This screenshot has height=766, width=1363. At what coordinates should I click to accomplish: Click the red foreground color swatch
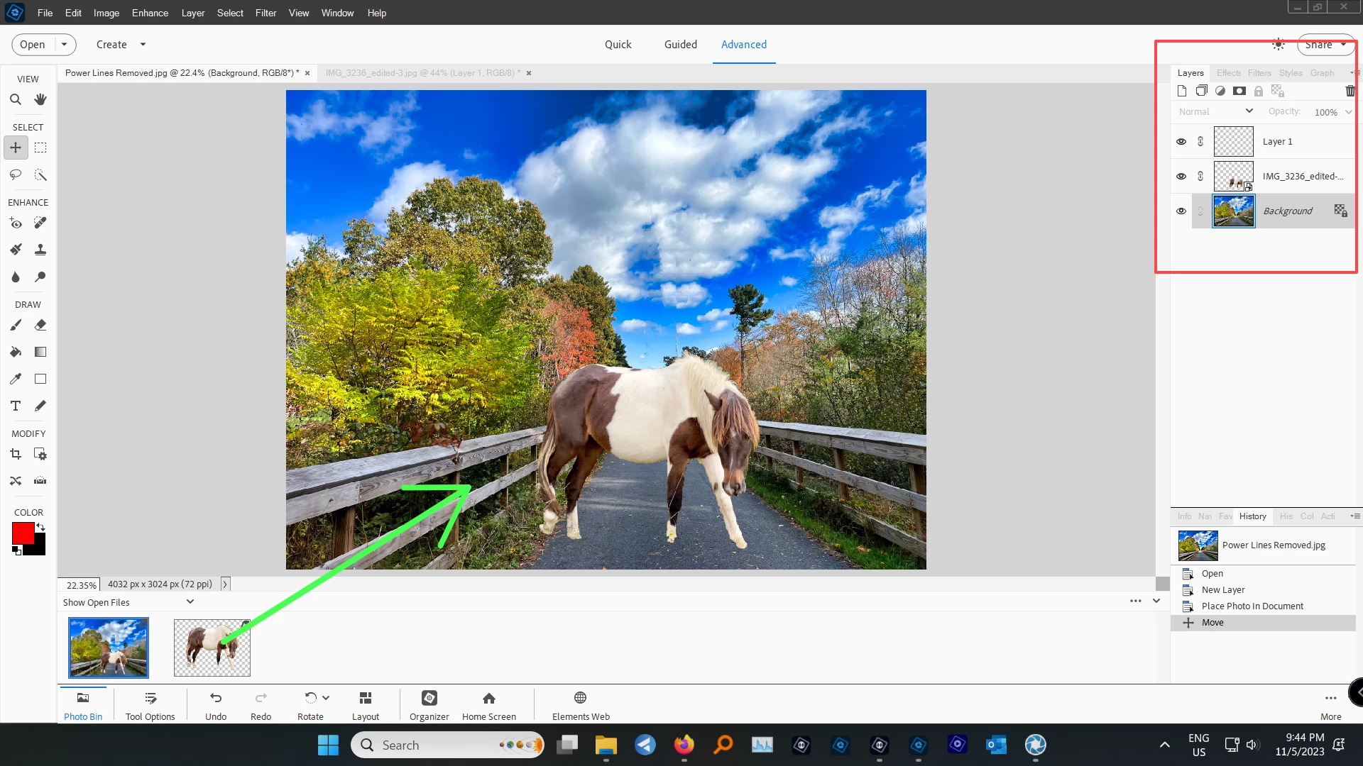tap(22, 533)
